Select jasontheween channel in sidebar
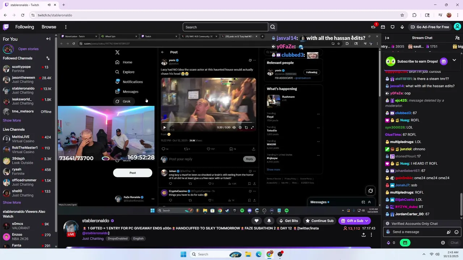 27,80
